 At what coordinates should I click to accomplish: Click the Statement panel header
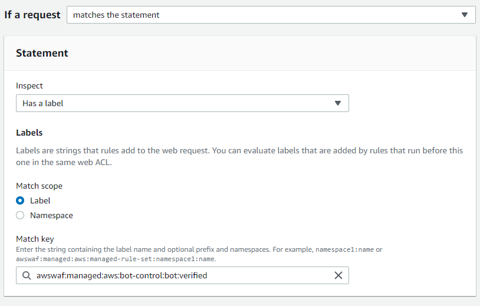(x=42, y=53)
